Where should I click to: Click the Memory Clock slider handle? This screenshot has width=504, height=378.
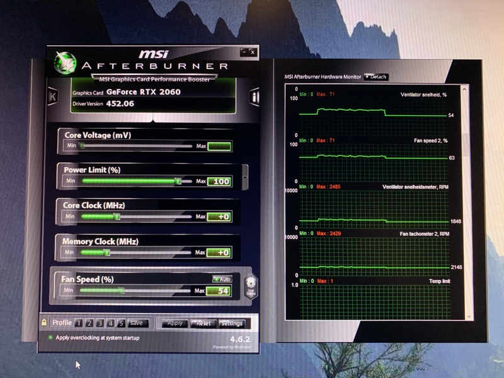(107, 253)
